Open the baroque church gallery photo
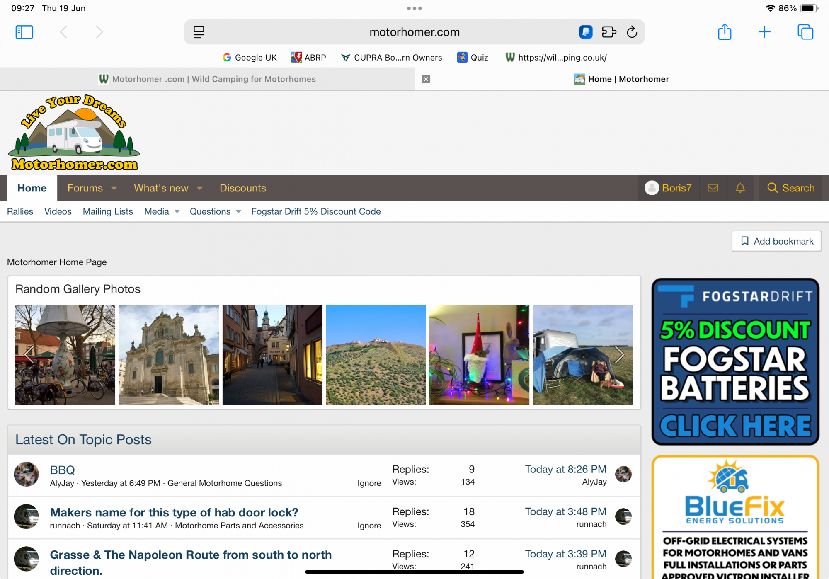Viewport: 829px width, 579px height. click(169, 355)
